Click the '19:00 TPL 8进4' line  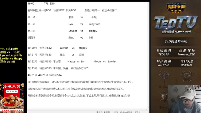[x=41, y=4]
